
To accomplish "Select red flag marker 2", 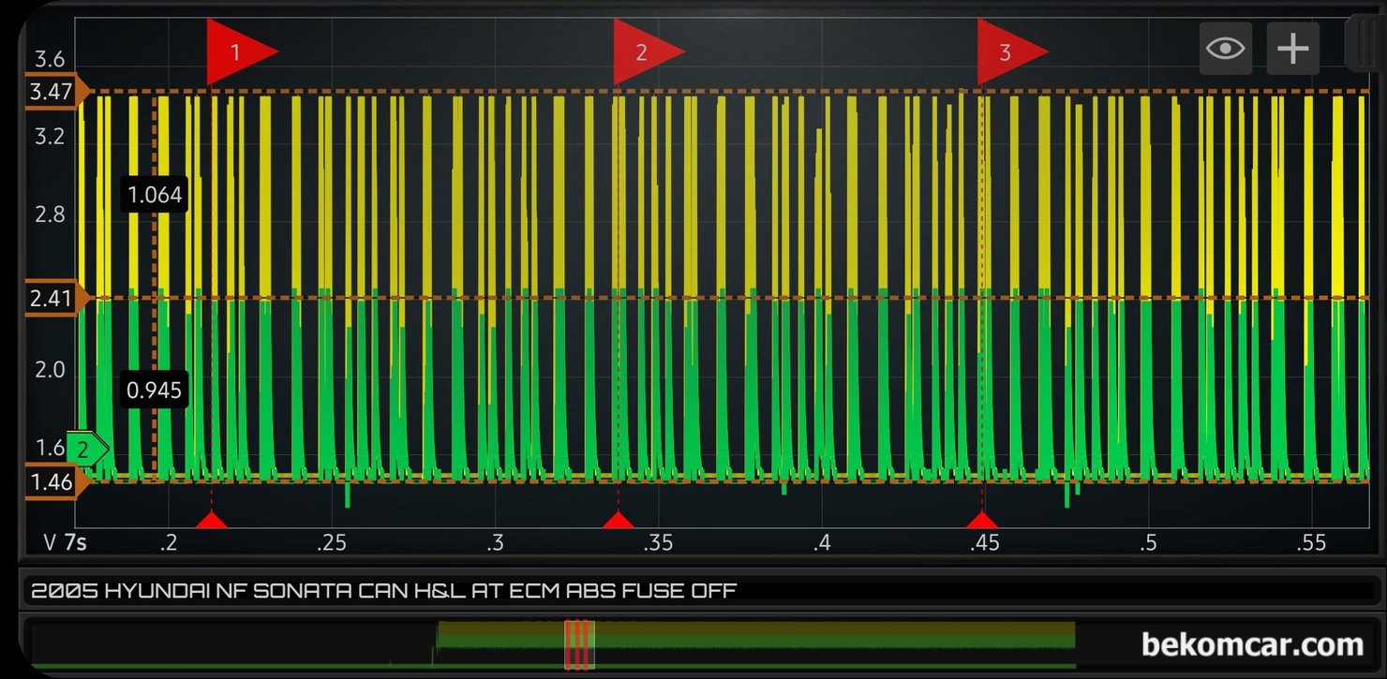I will point(648,52).
